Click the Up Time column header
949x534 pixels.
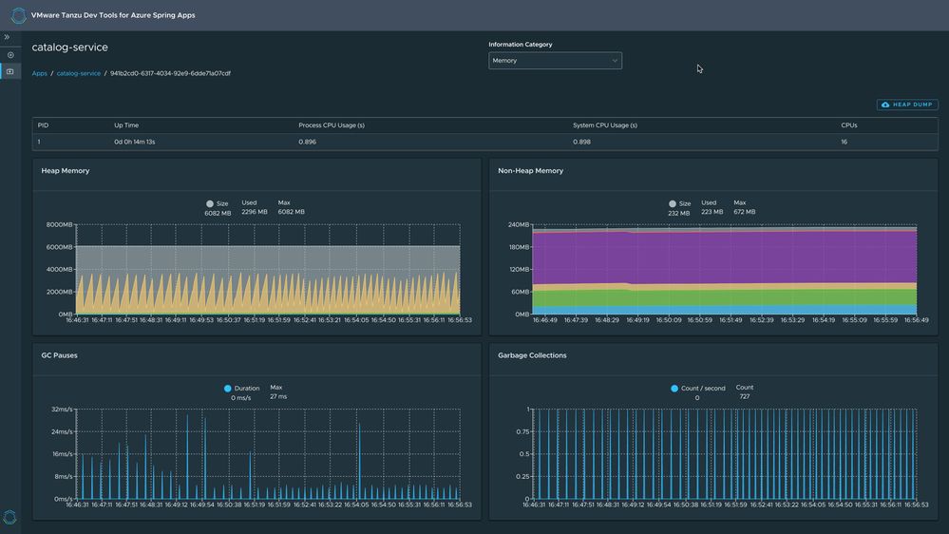point(126,125)
